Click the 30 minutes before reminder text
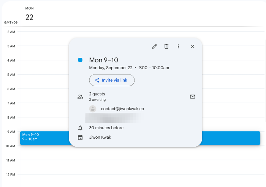This screenshot has height=187, width=266. [x=106, y=128]
